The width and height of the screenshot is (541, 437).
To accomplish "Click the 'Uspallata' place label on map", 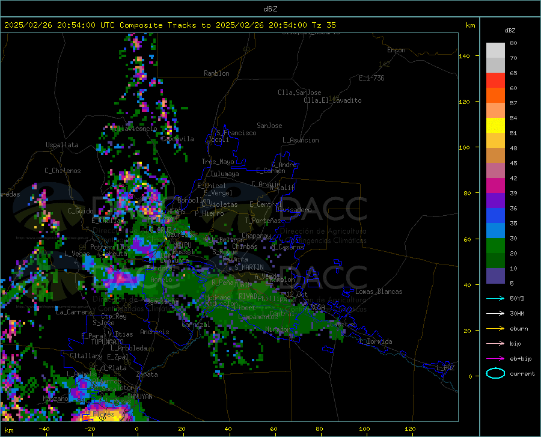I will coord(62,145).
